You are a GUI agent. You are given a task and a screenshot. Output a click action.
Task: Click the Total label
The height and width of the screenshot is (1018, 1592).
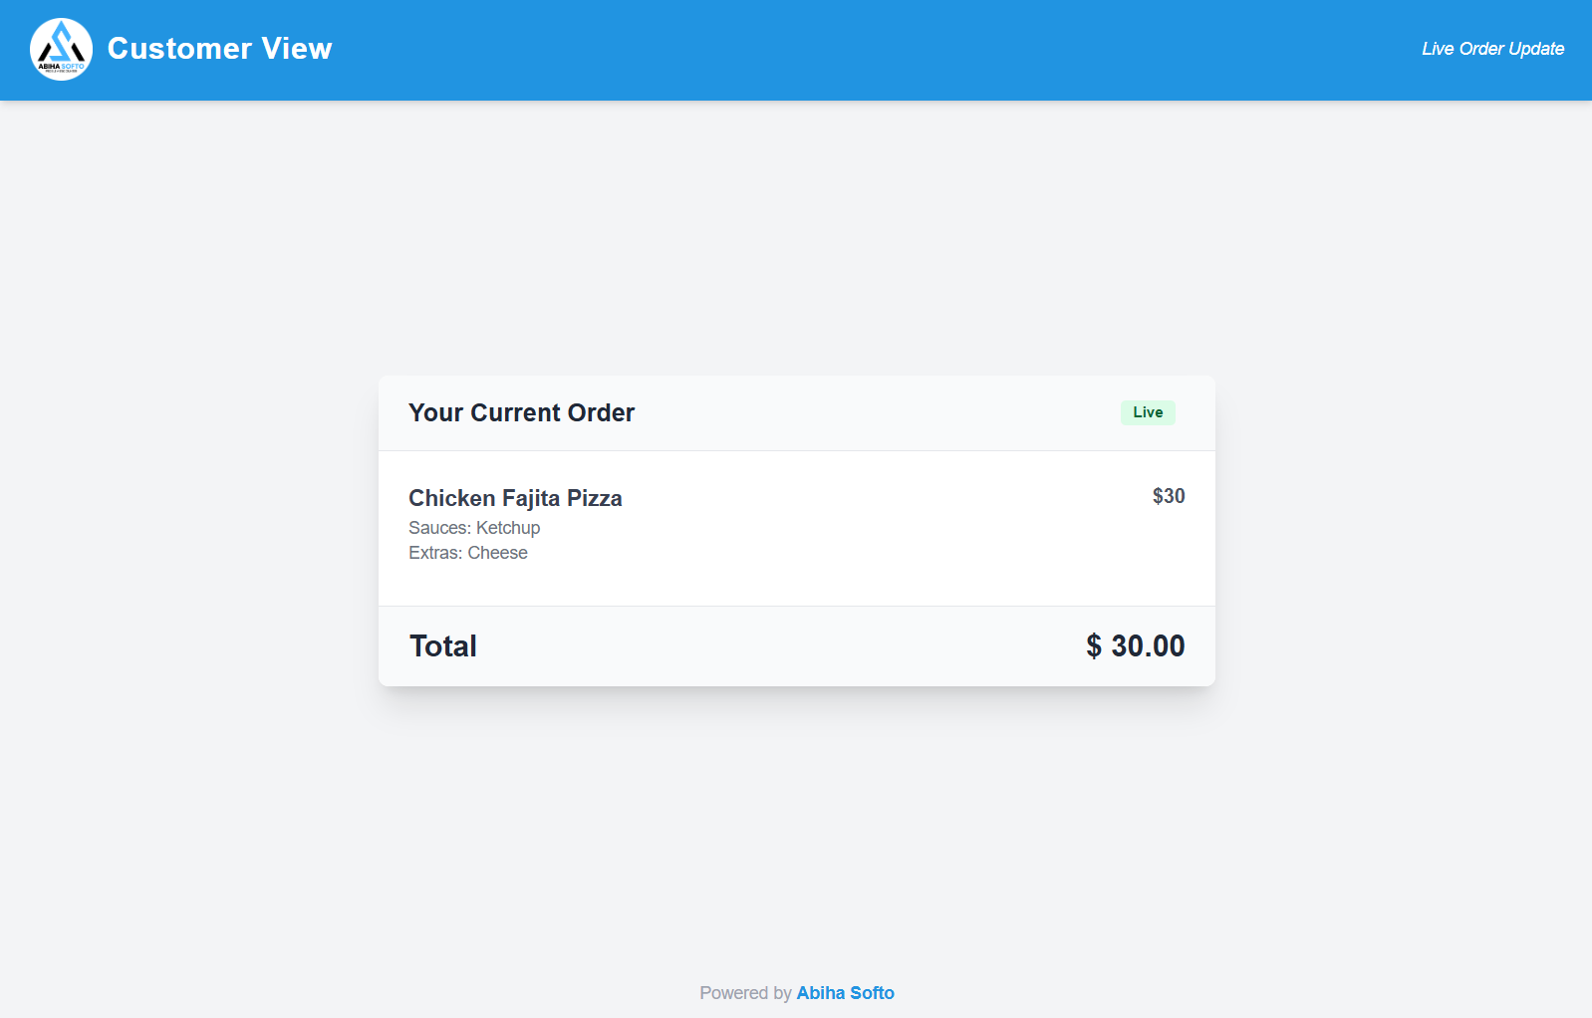[443, 646]
